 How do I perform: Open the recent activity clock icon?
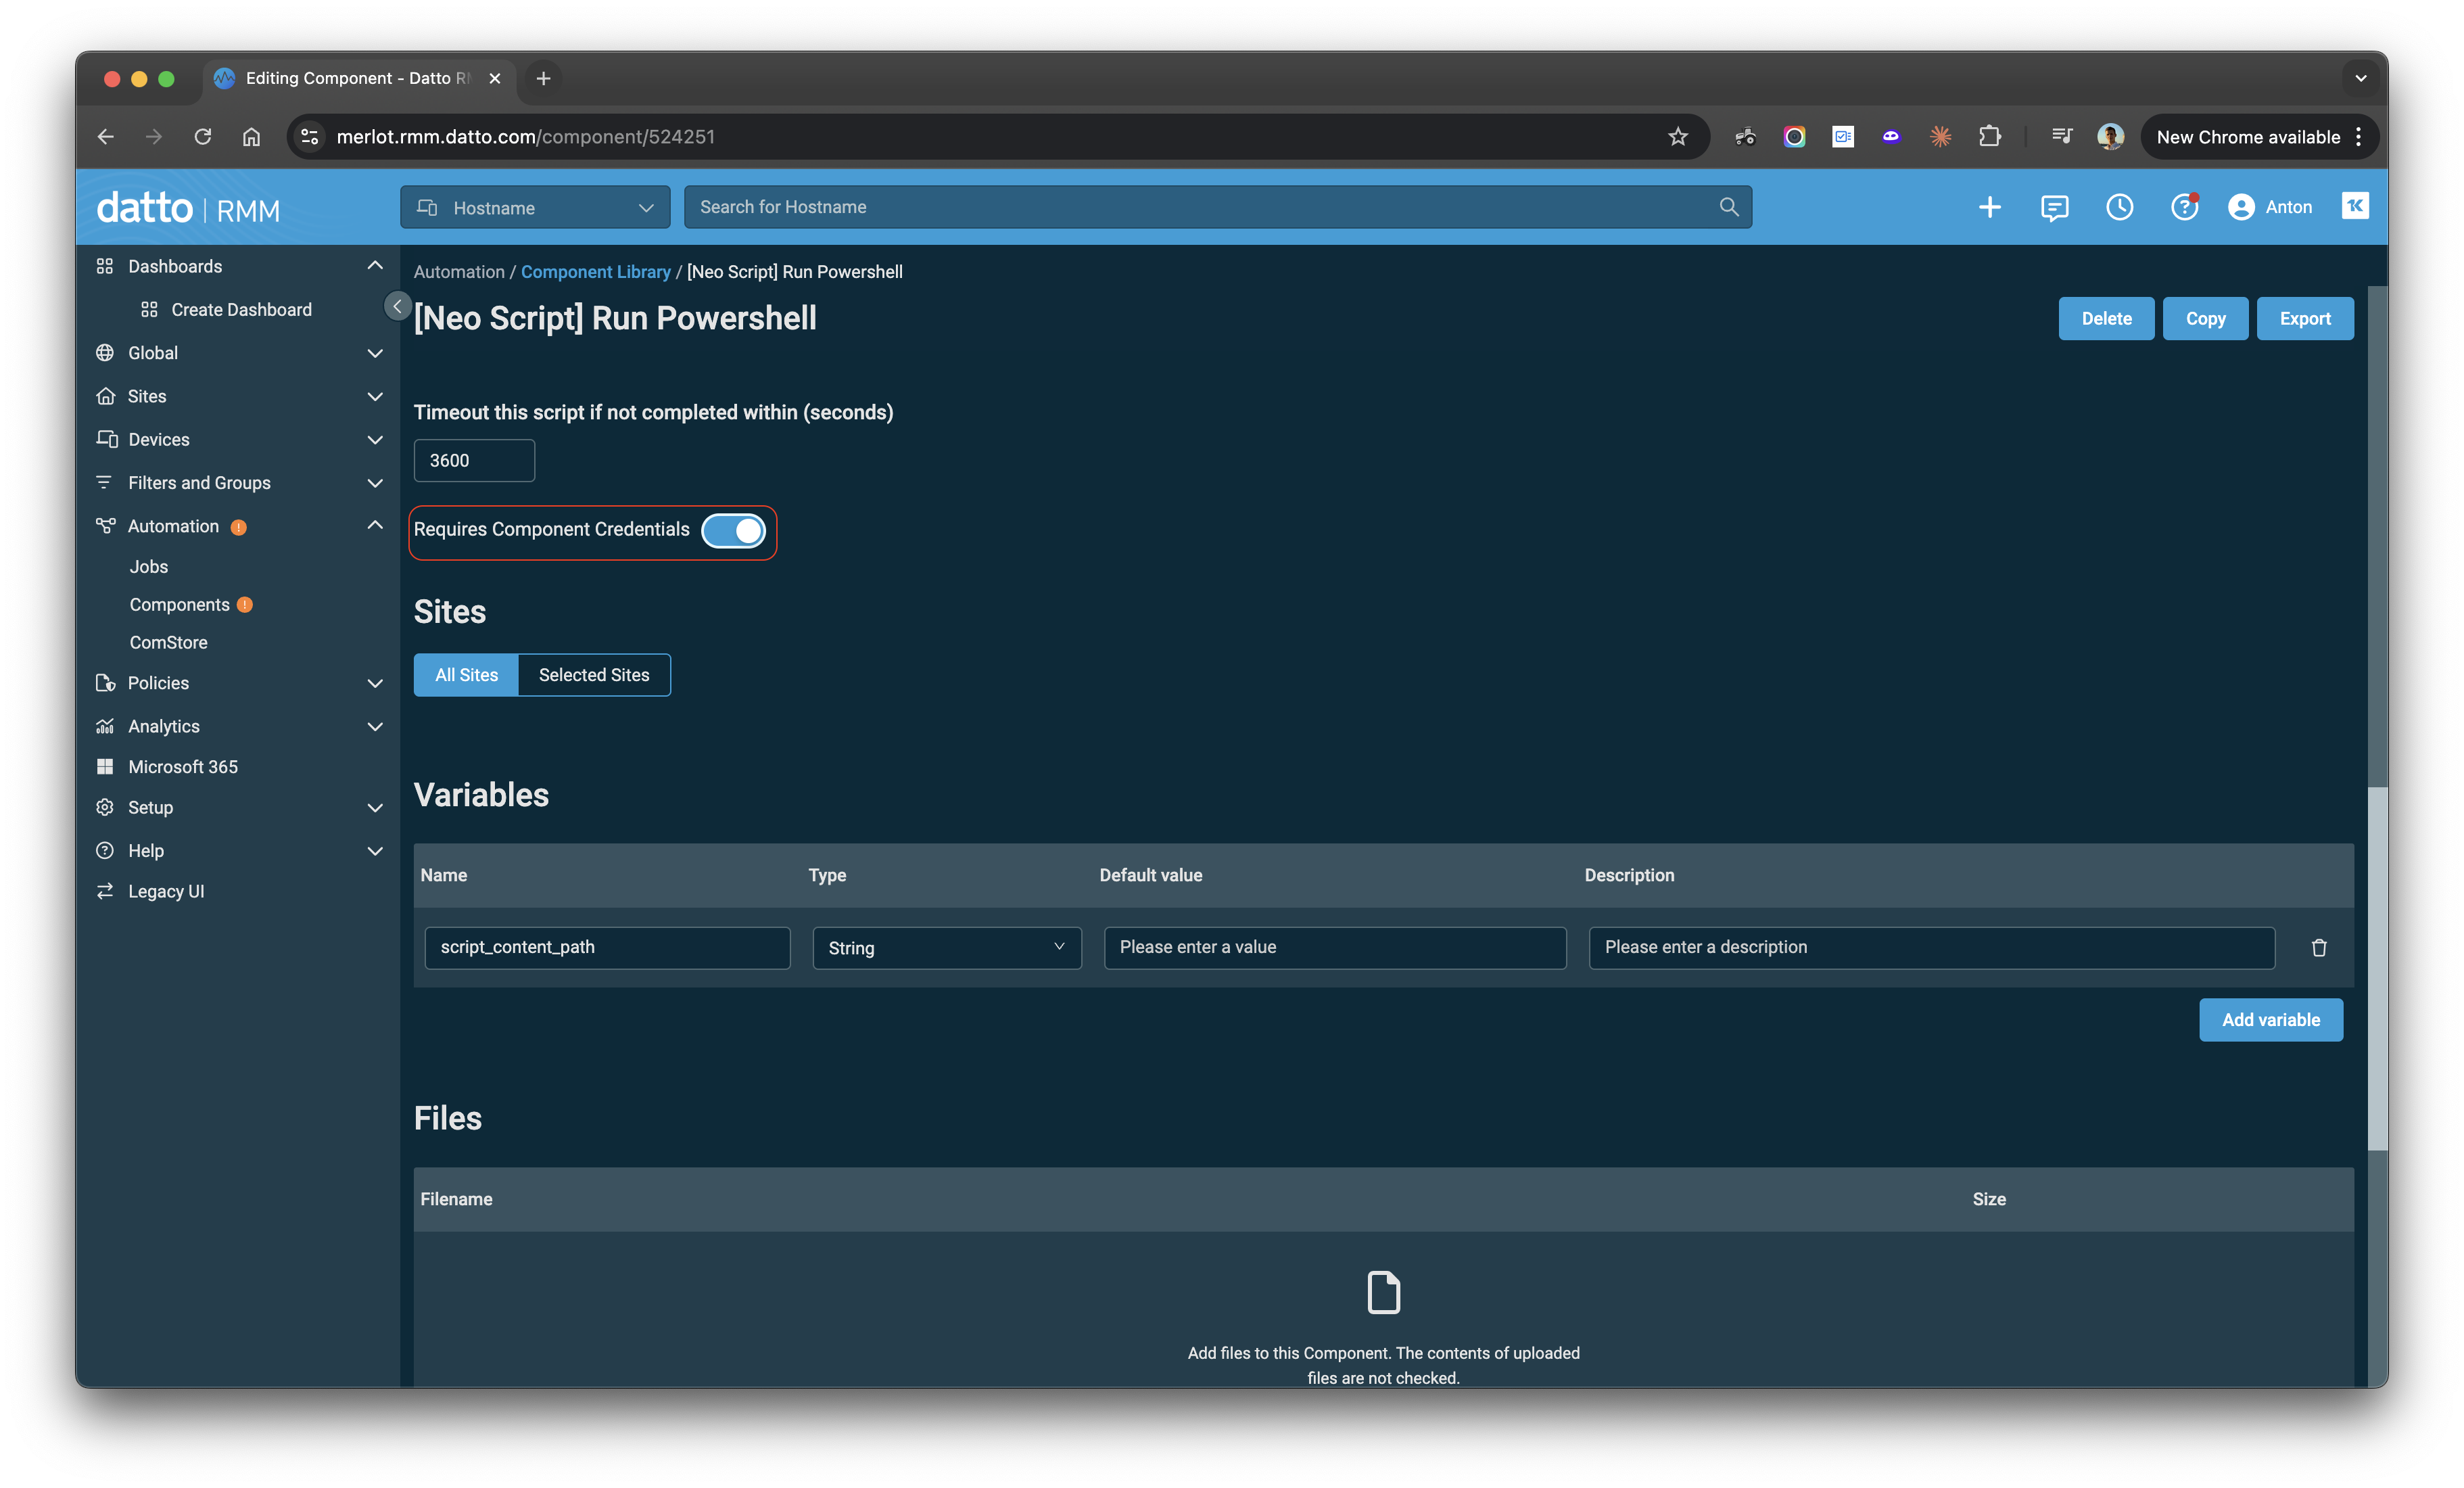[x=2120, y=207]
